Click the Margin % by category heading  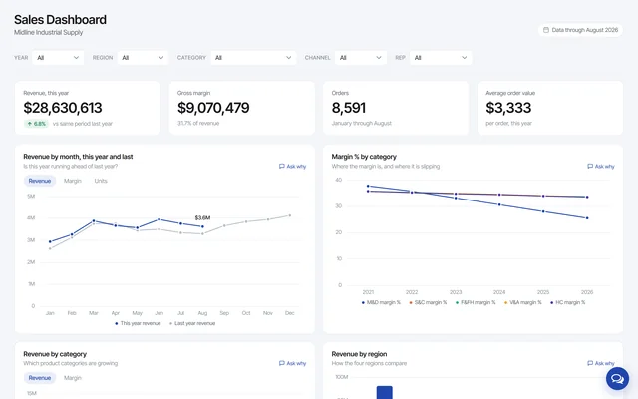364,157
